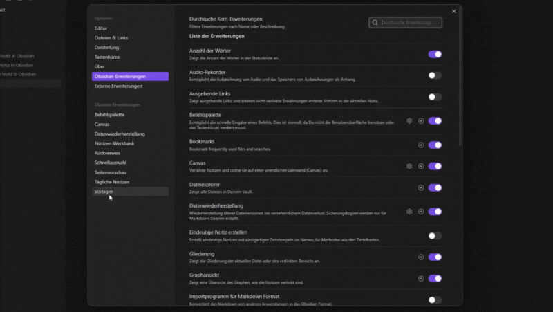553x312 pixels.
Task: Turn off the Gliederung toggle
Action: (435, 257)
